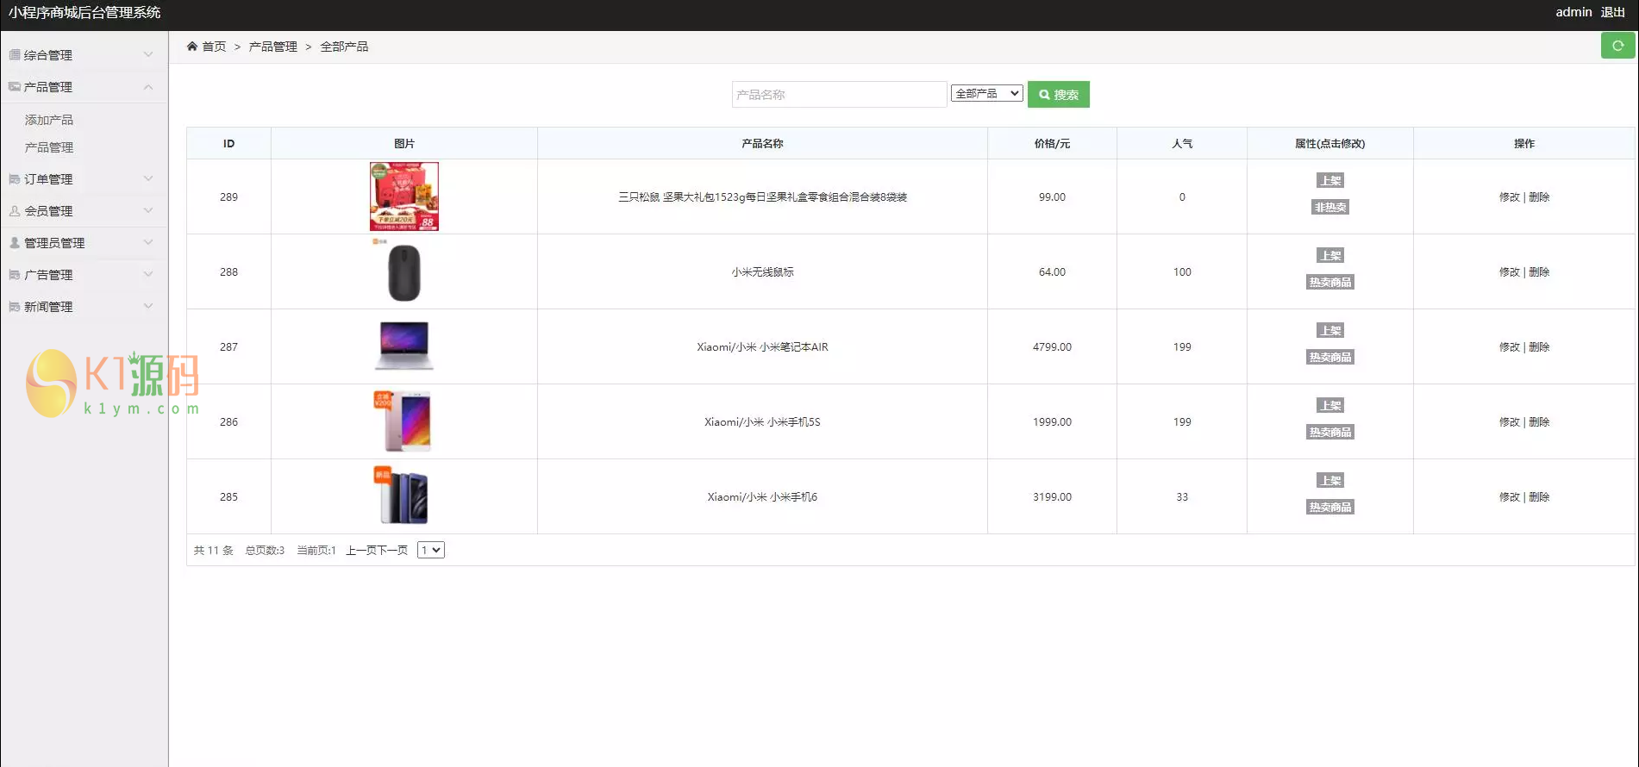Click the 三只松鼠 product name text
This screenshot has height=767, width=1639.
click(x=762, y=197)
